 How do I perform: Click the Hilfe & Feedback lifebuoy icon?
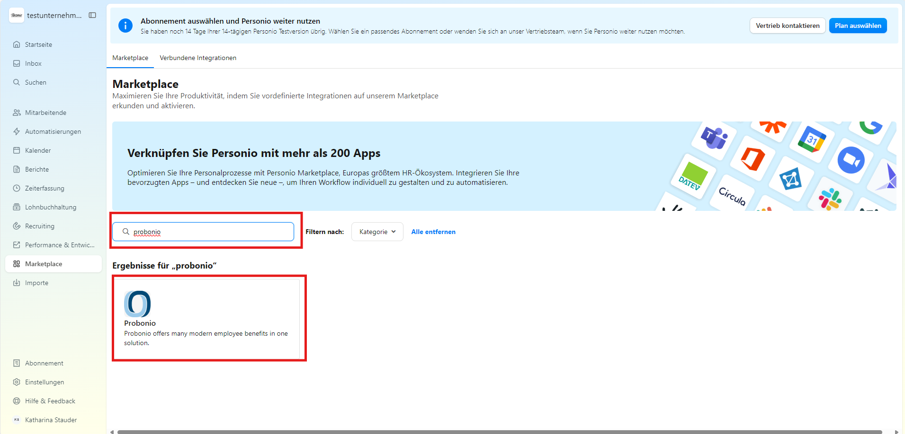(x=17, y=401)
